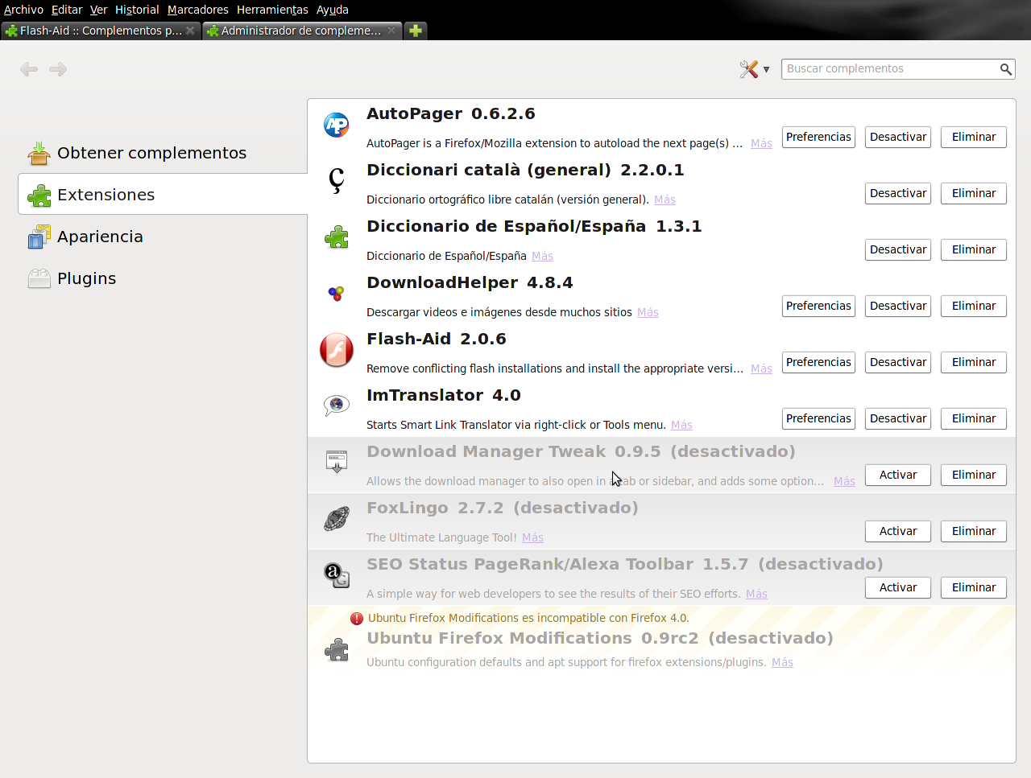Open the Ayuda menu
1031x778 pixels.
pyautogui.click(x=333, y=10)
